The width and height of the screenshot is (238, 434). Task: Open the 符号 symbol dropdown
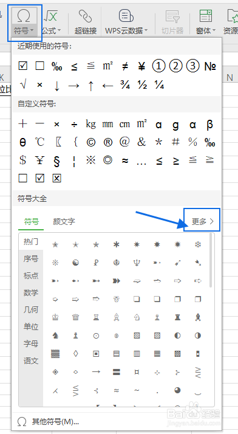[x=24, y=22]
